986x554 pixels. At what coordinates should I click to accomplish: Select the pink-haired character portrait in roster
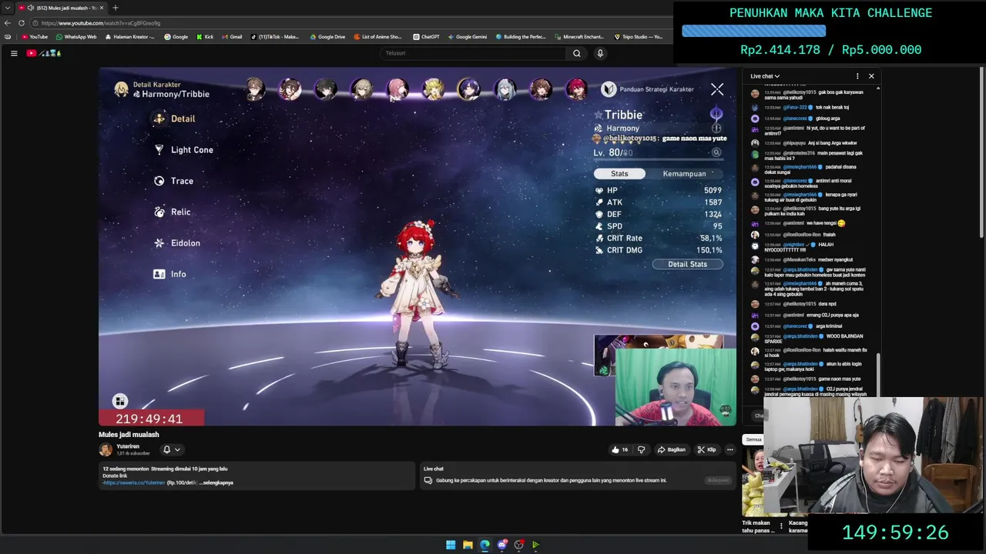tap(397, 89)
